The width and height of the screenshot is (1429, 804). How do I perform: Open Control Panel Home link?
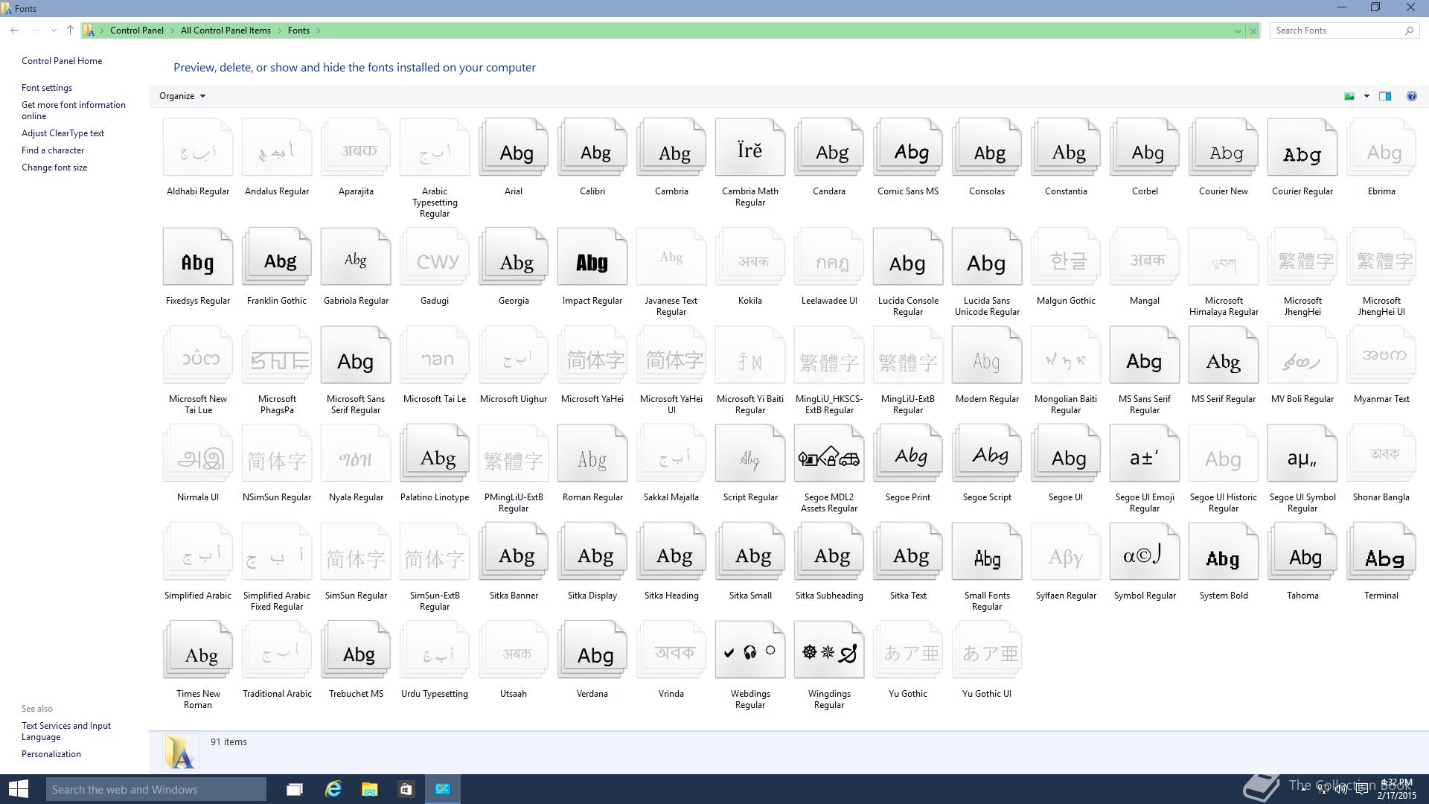click(x=62, y=61)
